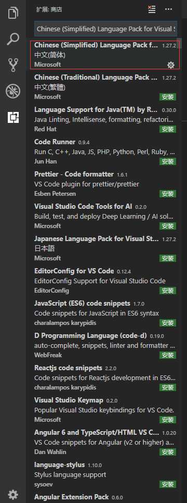Open the Debug view icon
This screenshot has width=187, height=503.
pos(13,92)
